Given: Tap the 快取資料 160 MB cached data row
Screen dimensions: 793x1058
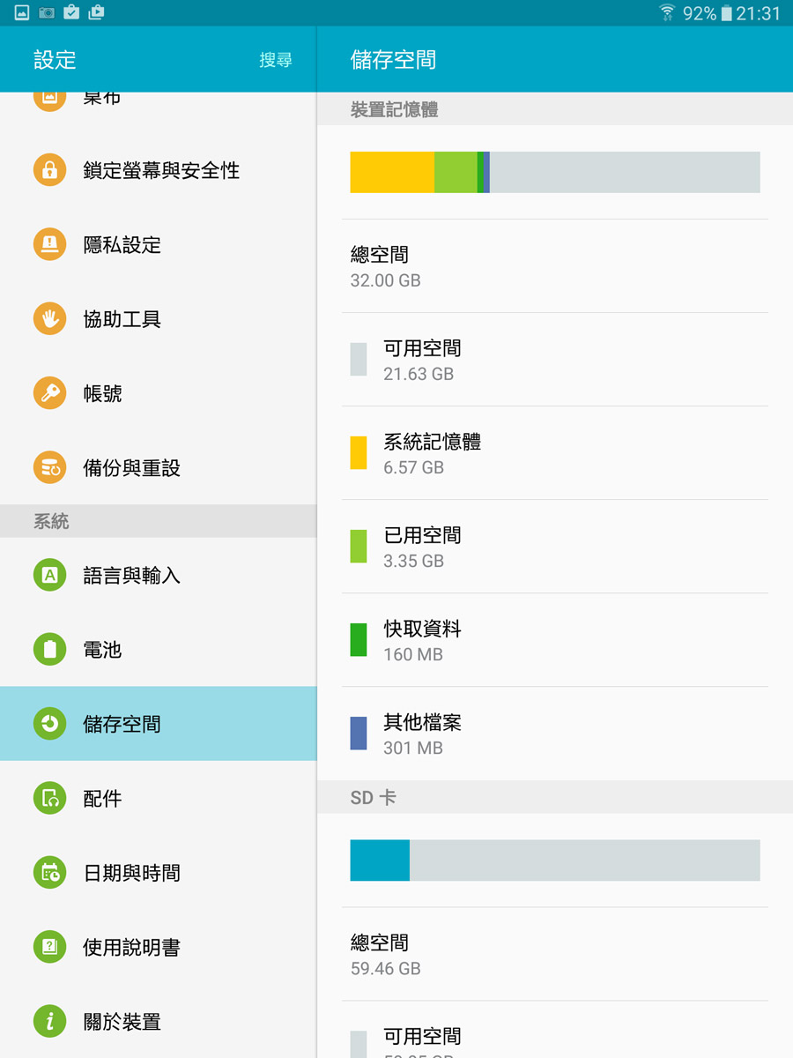Looking at the screenshot, I should 555,640.
